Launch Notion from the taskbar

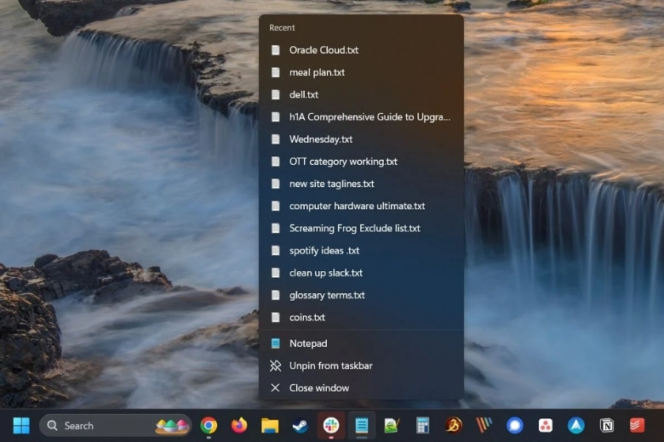pos(607,425)
